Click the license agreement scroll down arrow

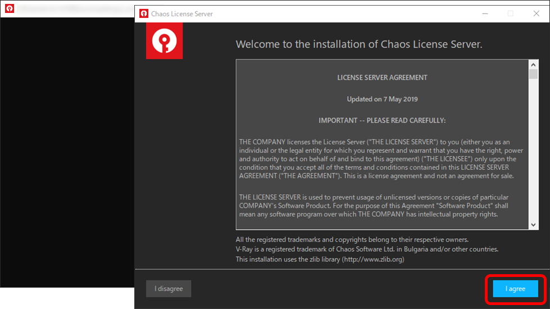533,225
